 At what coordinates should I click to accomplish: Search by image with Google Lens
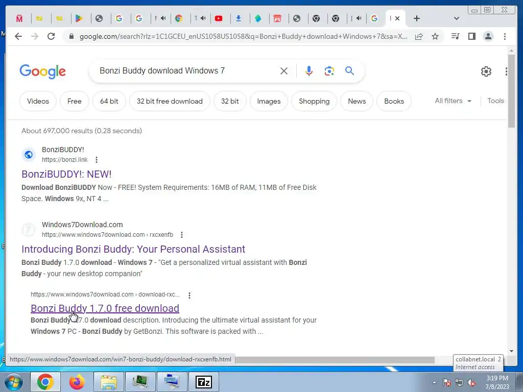tap(329, 71)
